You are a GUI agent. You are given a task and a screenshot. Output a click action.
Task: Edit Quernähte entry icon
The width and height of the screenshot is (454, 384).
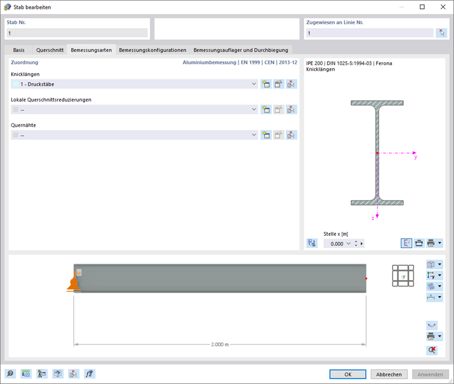click(278, 135)
